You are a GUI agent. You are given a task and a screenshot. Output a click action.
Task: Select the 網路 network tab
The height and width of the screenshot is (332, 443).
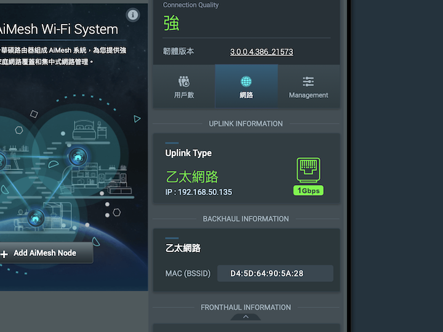[246, 86]
